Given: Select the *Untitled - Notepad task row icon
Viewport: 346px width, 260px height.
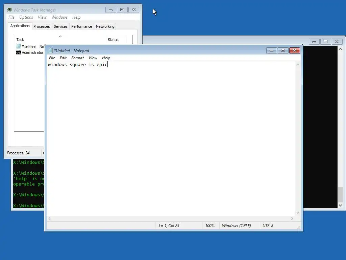Looking at the screenshot, I should click(x=19, y=46).
